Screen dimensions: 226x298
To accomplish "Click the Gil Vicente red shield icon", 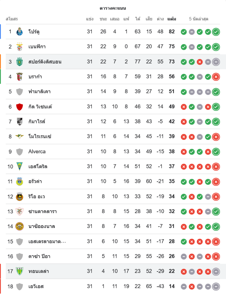I will [x=20, y=106].
